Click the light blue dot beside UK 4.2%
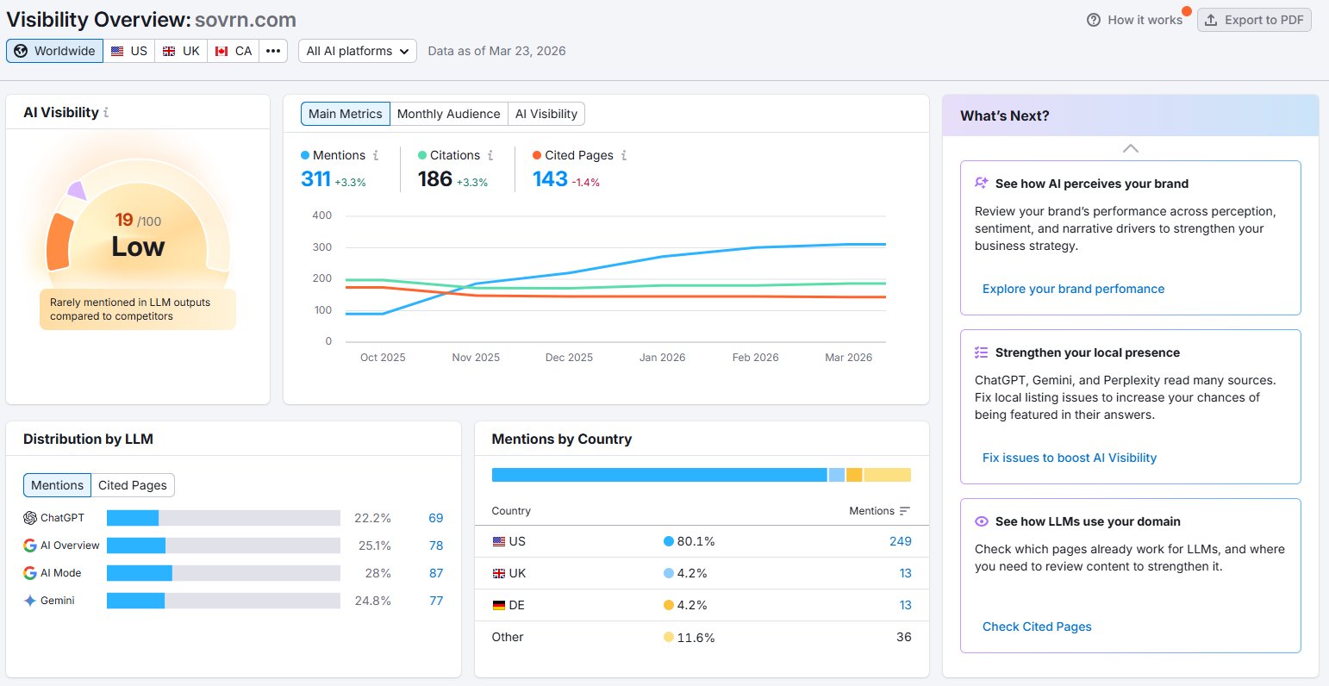Screen dimensions: 1329x686 [669, 573]
